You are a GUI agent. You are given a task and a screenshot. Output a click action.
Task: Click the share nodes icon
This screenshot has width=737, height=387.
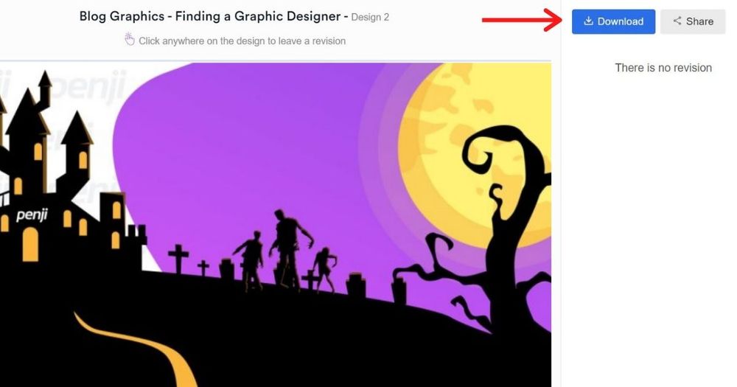coord(677,21)
